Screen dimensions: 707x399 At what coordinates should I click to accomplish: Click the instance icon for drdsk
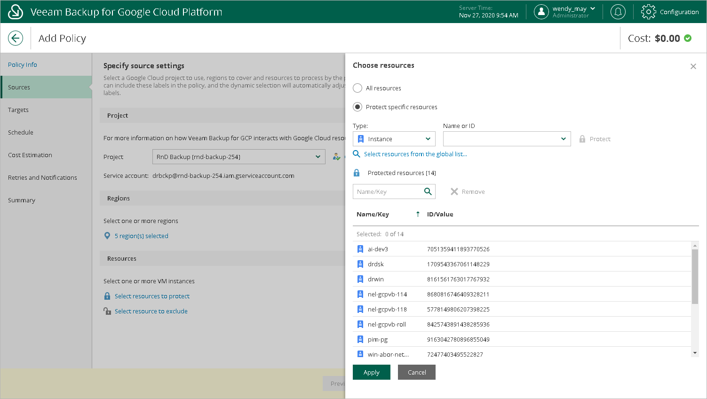coord(360,264)
